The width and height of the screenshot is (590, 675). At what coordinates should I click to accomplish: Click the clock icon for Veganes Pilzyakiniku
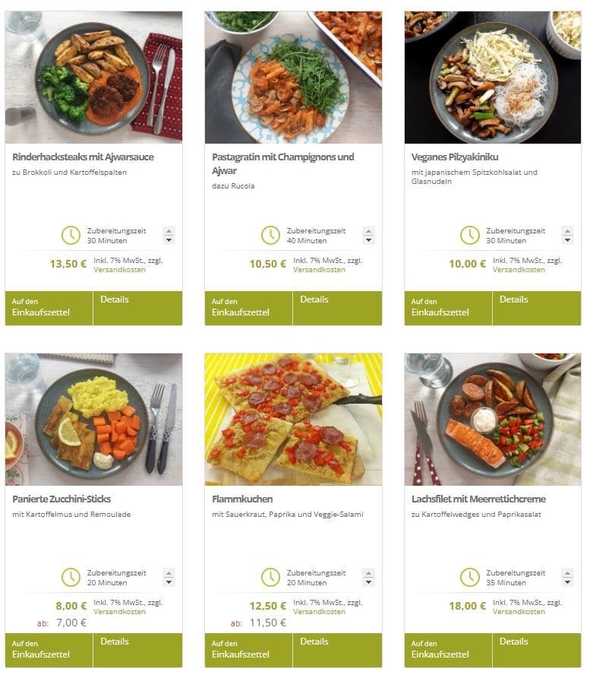[x=469, y=236]
